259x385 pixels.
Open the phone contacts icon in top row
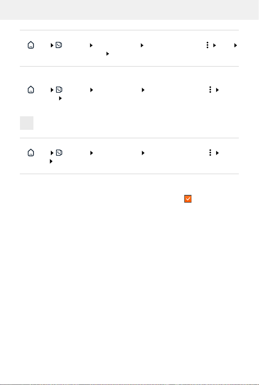59,45
